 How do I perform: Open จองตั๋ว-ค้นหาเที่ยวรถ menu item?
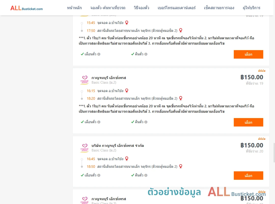pos(108,8)
